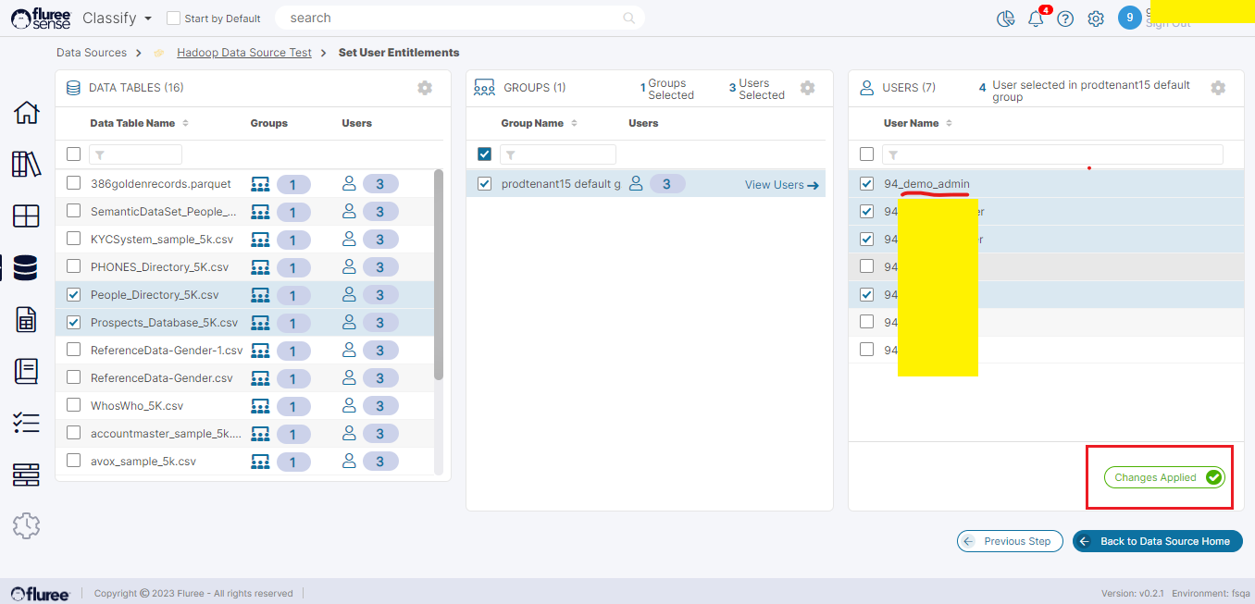The width and height of the screenshot is (1255, 604).
Task: Click the Data Tables panel gear icon
Action: pos(425,88)
